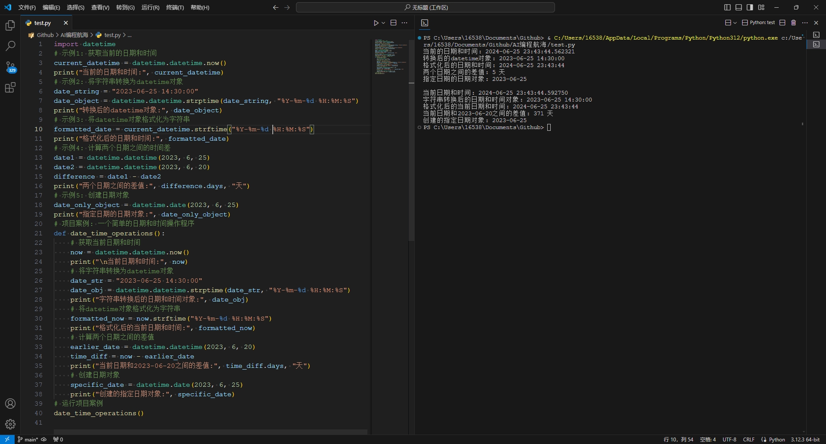Open the Search view in activity bar
This screenshot has width=826, height=444.
pyautogui.click(x=10, y=46)
